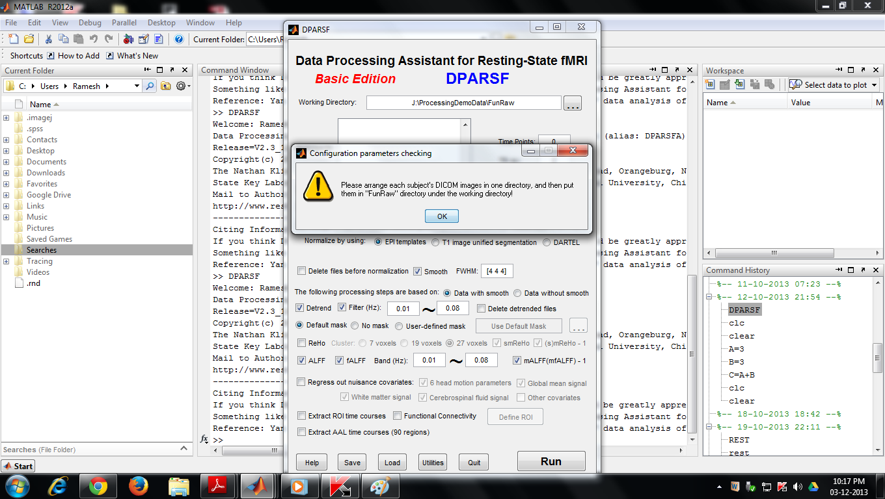This screenshot has width=885, height=499.
Task: Click OK in the configuration warning dialog
Action: [x=442, y=216]
